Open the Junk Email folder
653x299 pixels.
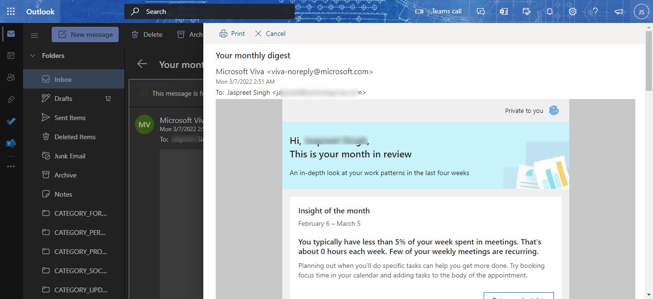pyautogui.click(x=74, y=156)
